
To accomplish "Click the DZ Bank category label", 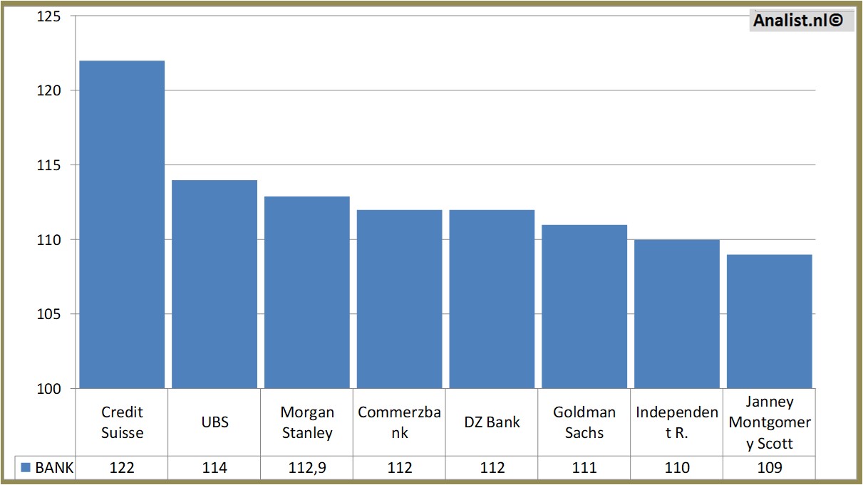I will (492, 422).
